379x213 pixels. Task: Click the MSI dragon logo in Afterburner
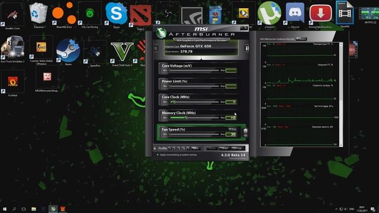click(161, 33)
